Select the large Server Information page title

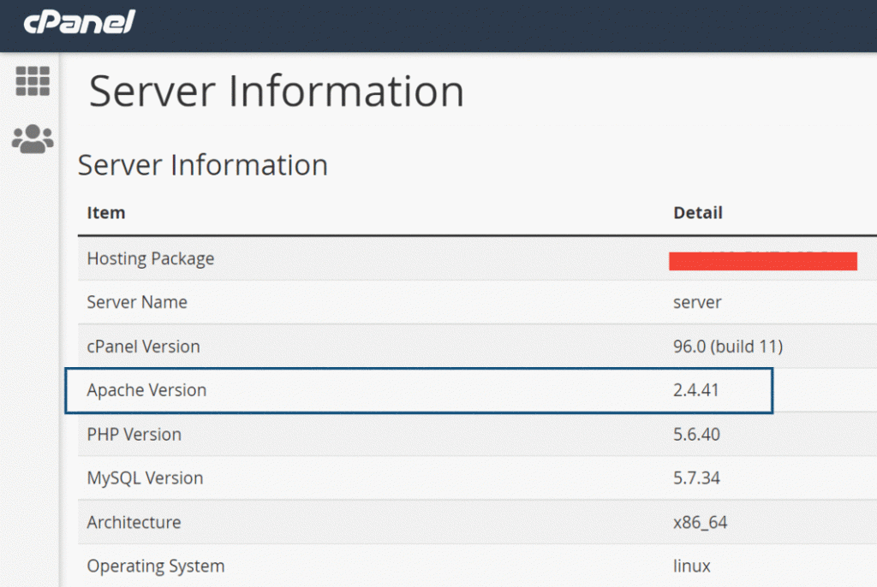pyautogui.click(x=277, y=91)
